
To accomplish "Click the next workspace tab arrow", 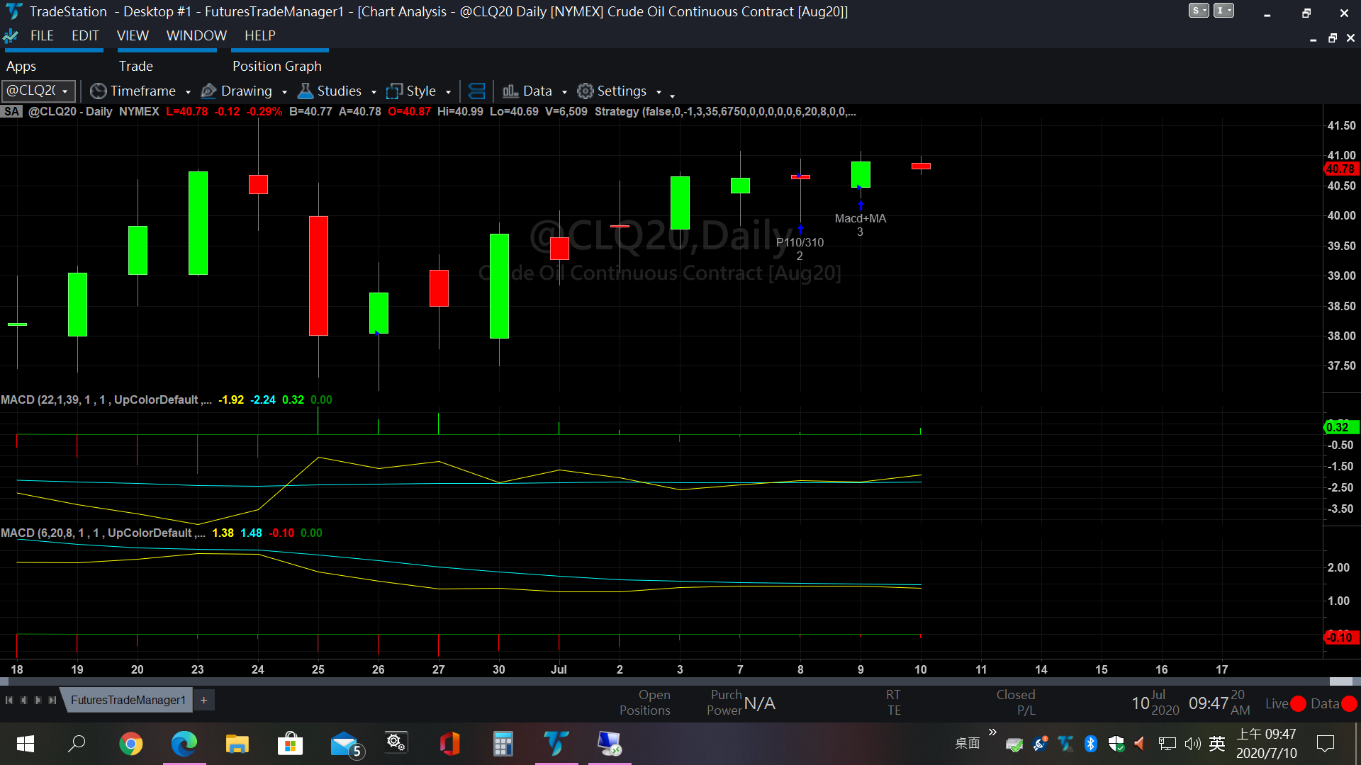I will [x=38, y=700].
